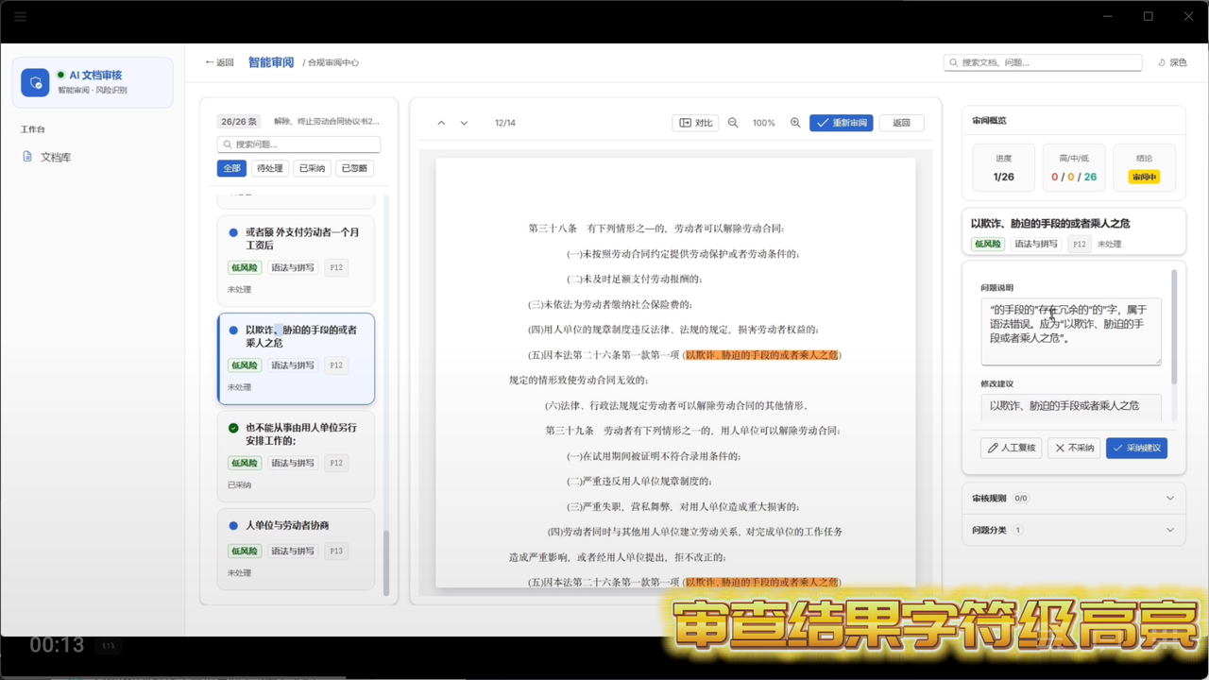Go to next issue with down chevron
This screenshot has height=680, width=1209.
tap(464, 123)
